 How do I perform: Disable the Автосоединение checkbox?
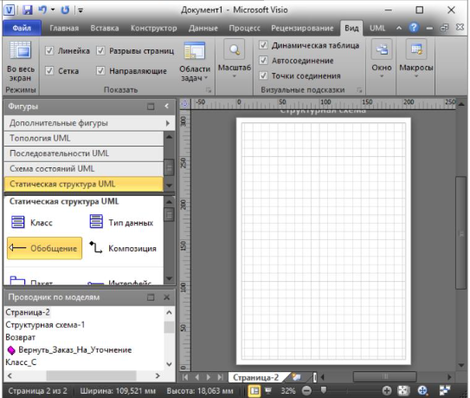(263, 61)
